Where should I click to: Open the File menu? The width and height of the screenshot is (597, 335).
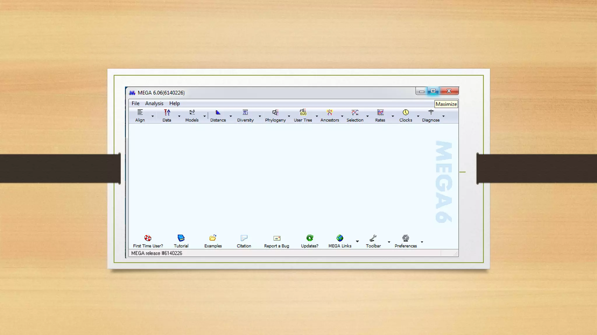(136, 104)
